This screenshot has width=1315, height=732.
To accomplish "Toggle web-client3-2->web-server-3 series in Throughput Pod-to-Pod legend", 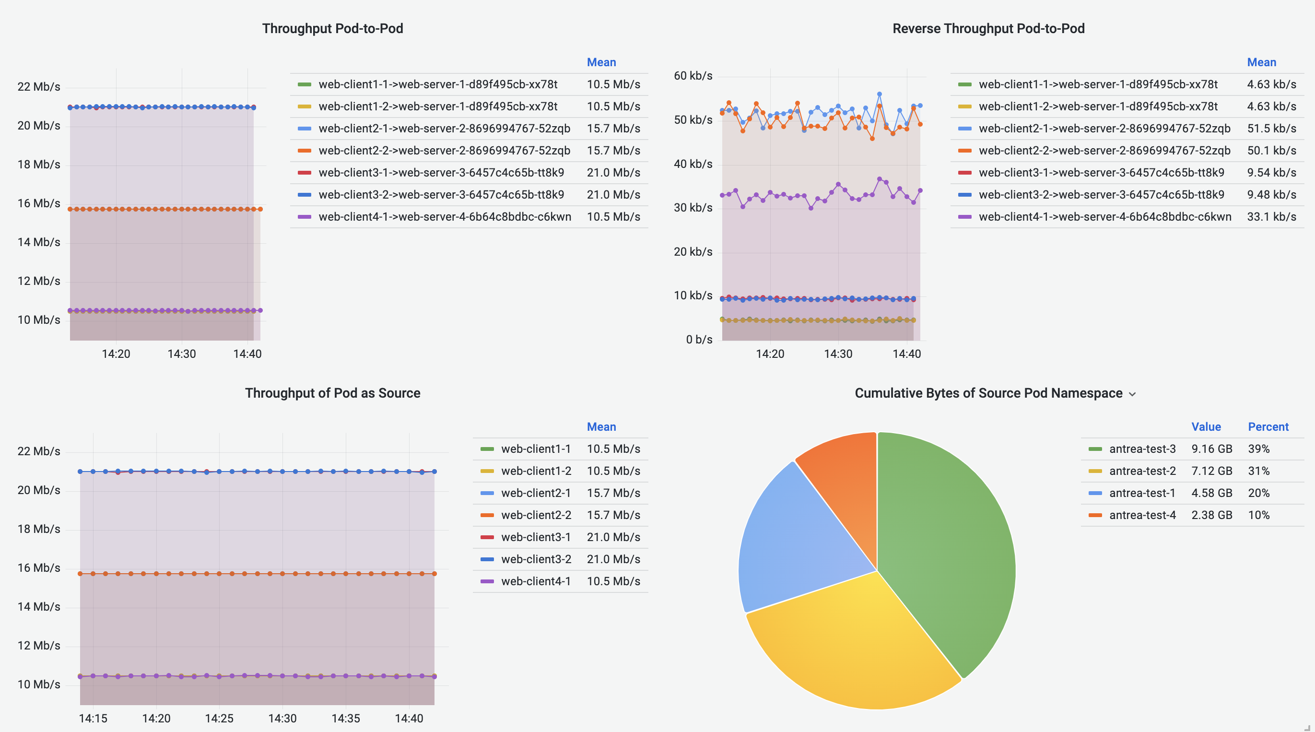I will tap(441, 194).
